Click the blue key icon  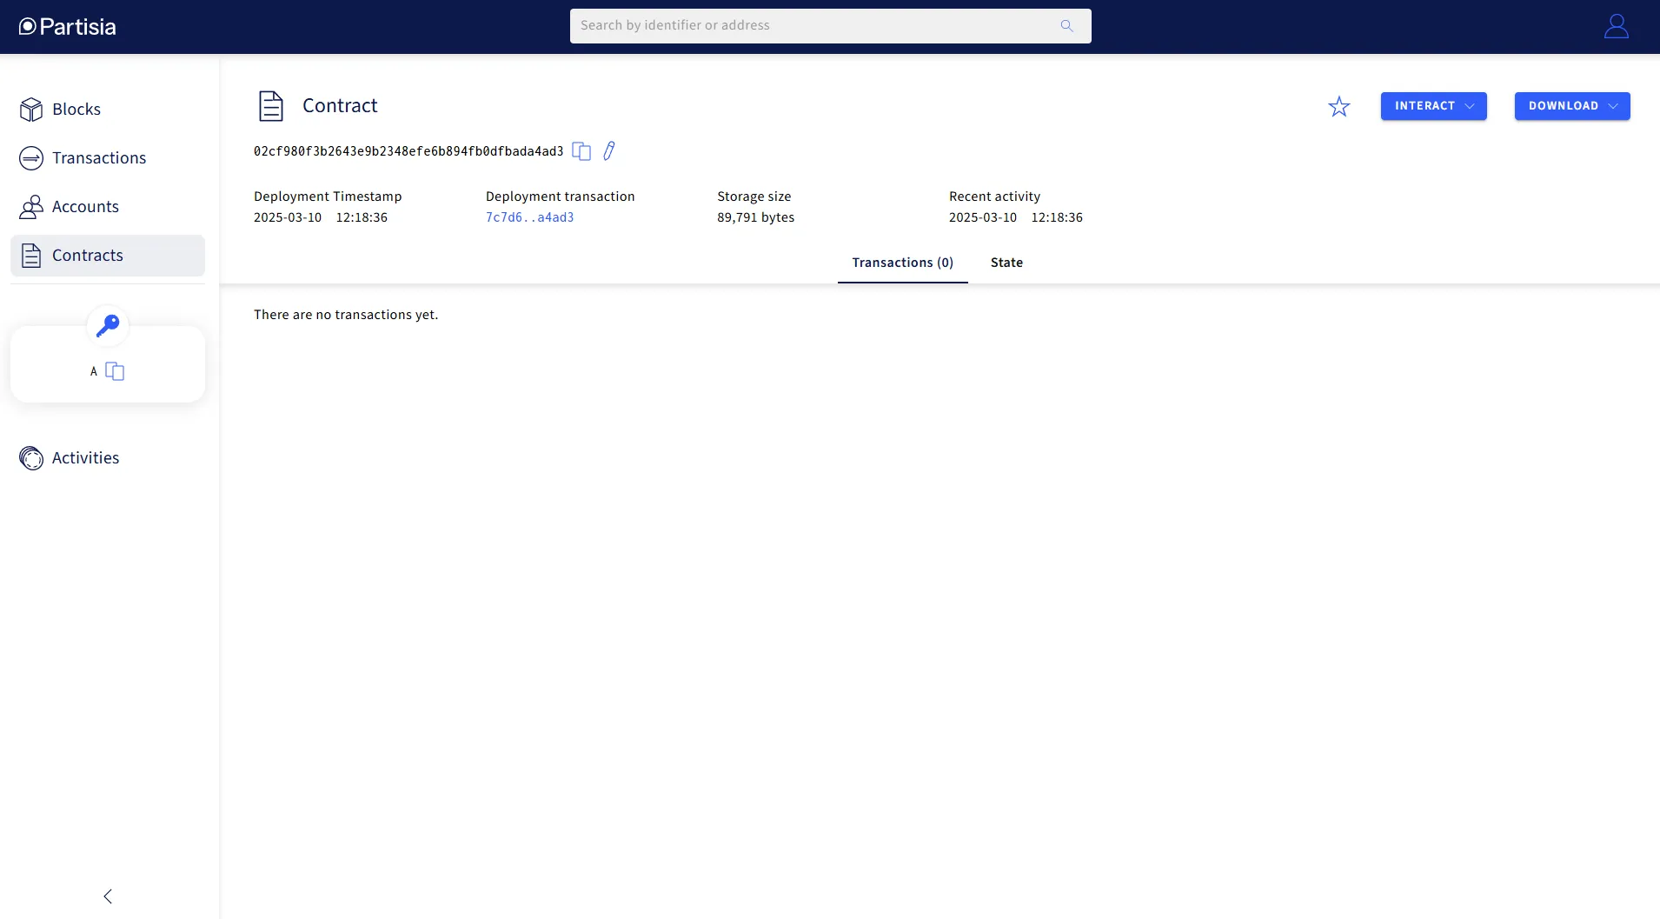108,326
